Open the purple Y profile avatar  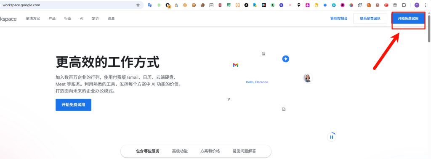click(x=417, y=5)
